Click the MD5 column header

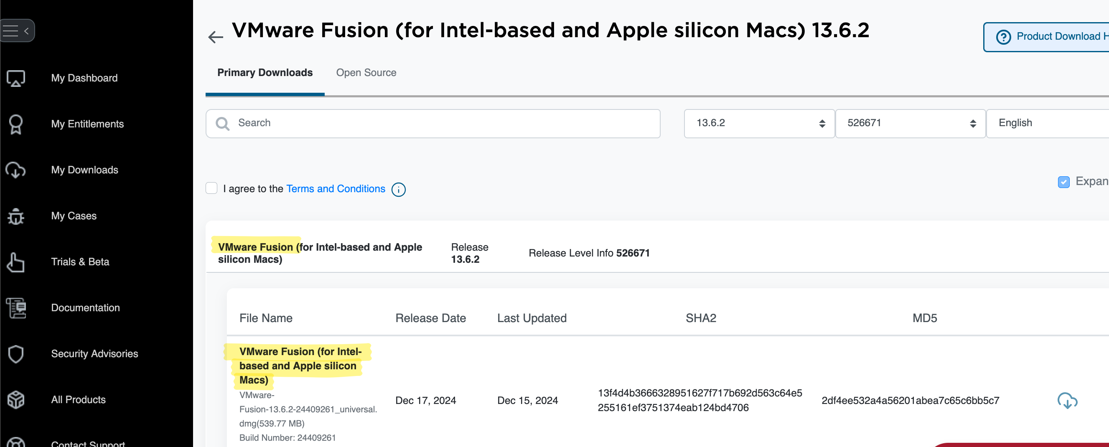[x=925, y=318]
